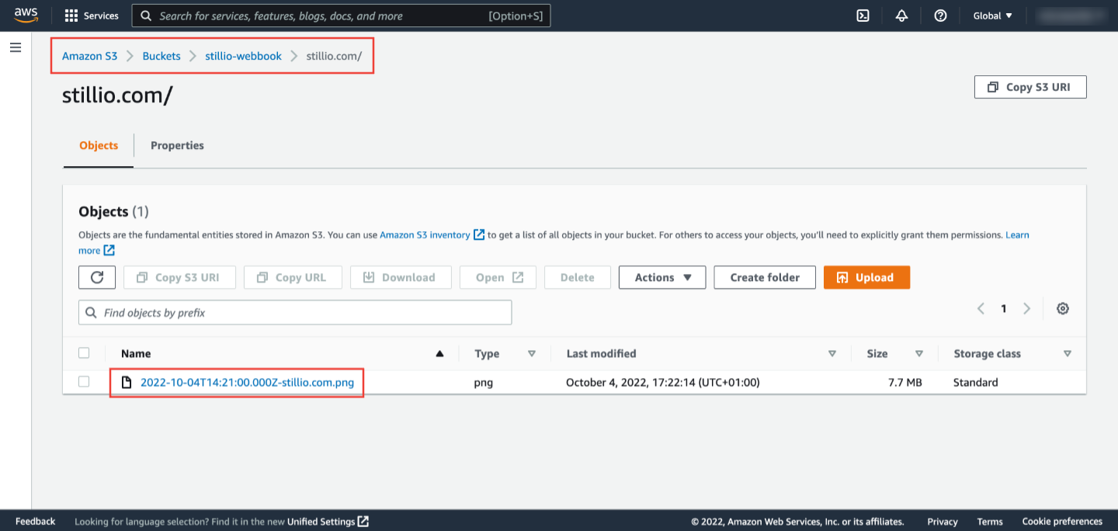Click the search magnifier in top bar
1118x531 pixels.
pyautogui.click(x=146, y=16)
